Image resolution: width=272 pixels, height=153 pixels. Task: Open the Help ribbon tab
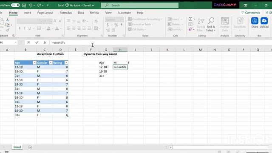pos(140,13)
